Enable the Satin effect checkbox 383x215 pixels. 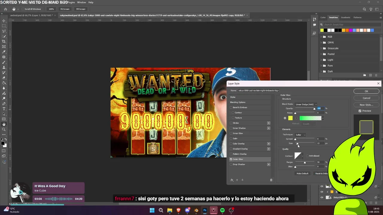[231, 139]
